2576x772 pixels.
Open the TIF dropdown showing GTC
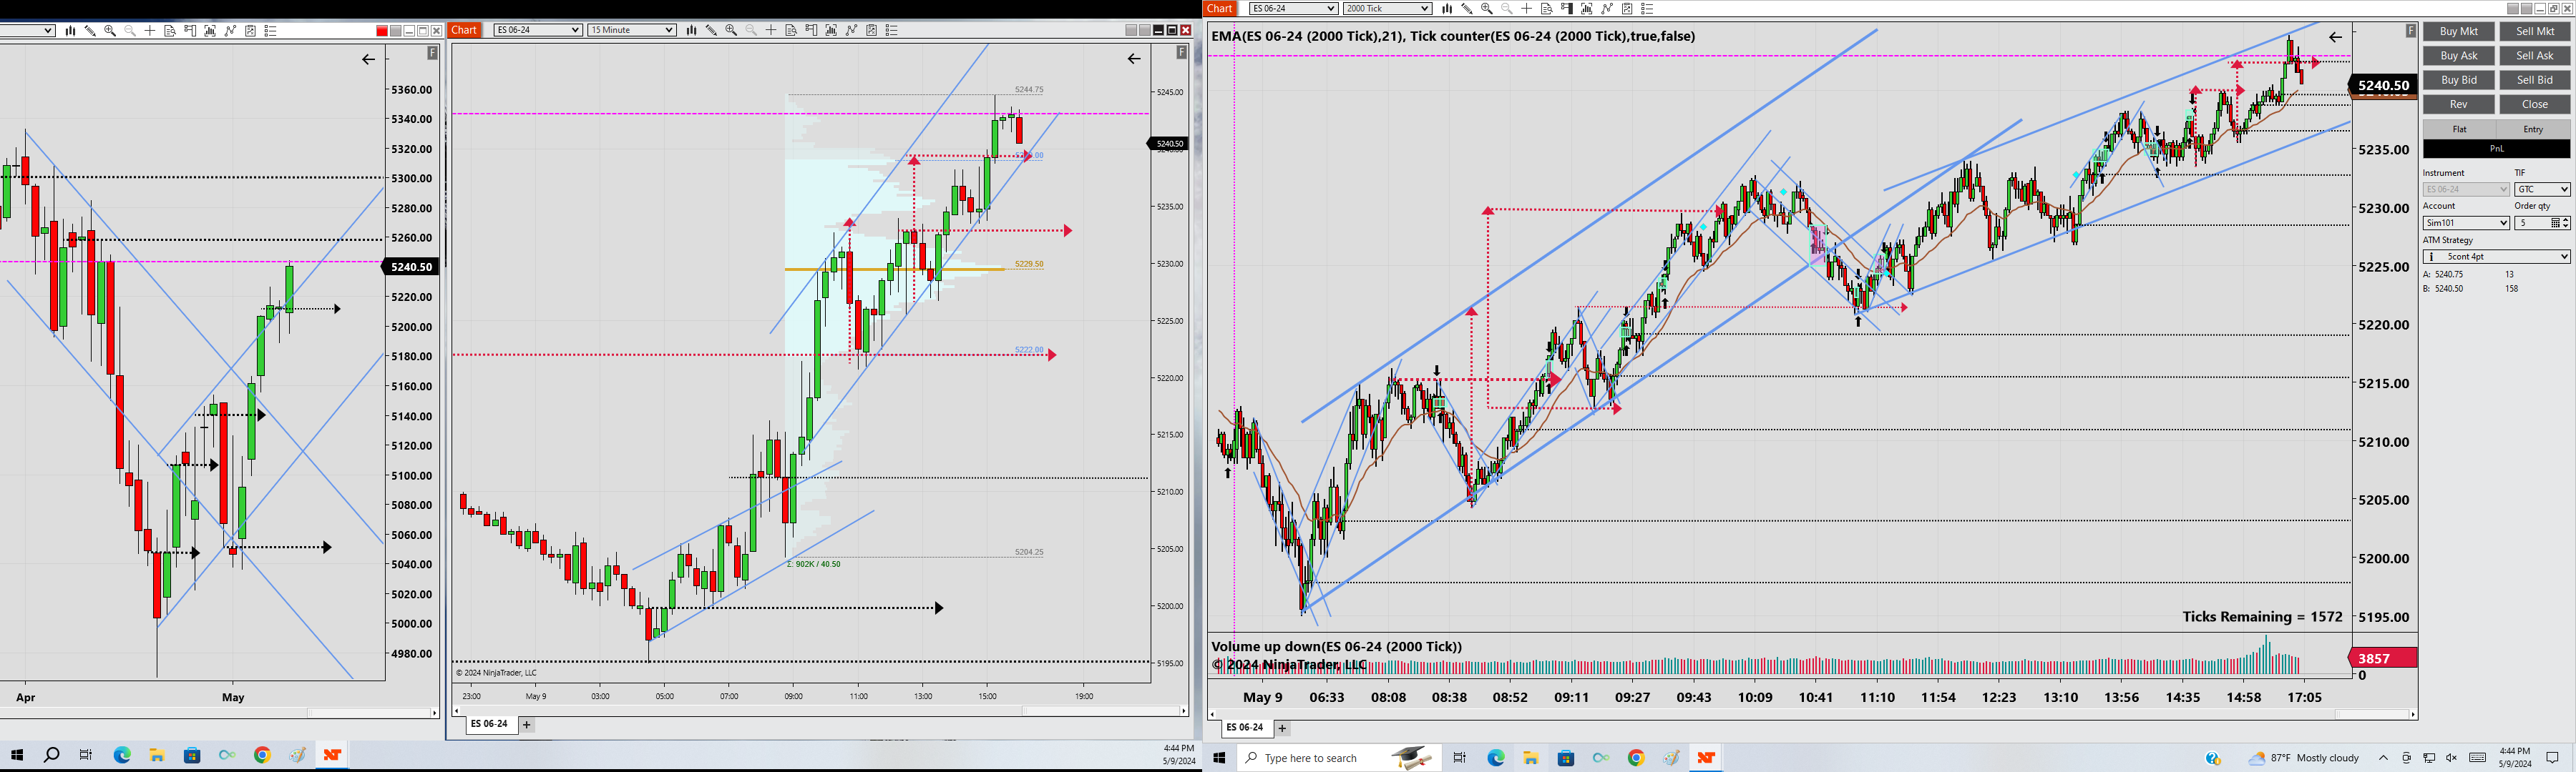pyautogui.click(x=2542, y=189)
